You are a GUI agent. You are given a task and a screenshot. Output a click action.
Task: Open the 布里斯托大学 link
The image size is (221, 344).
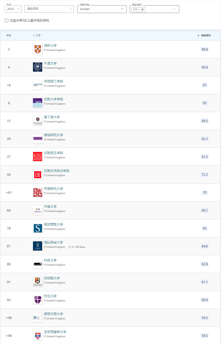click(54, 189)
